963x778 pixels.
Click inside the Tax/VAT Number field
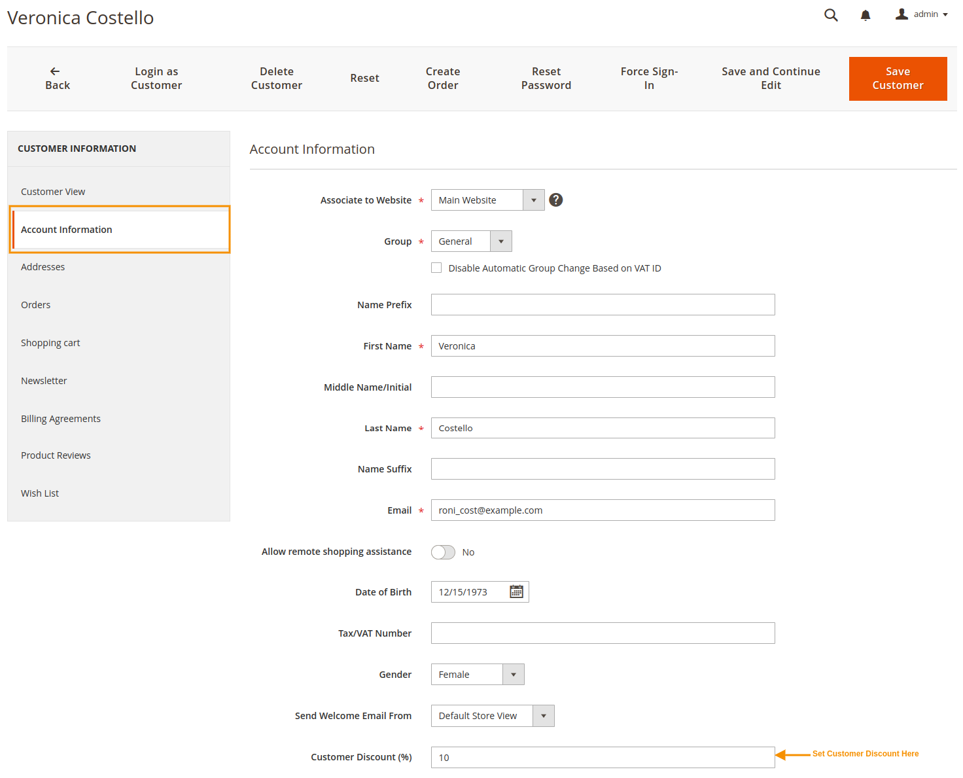[x=602, y=633]
